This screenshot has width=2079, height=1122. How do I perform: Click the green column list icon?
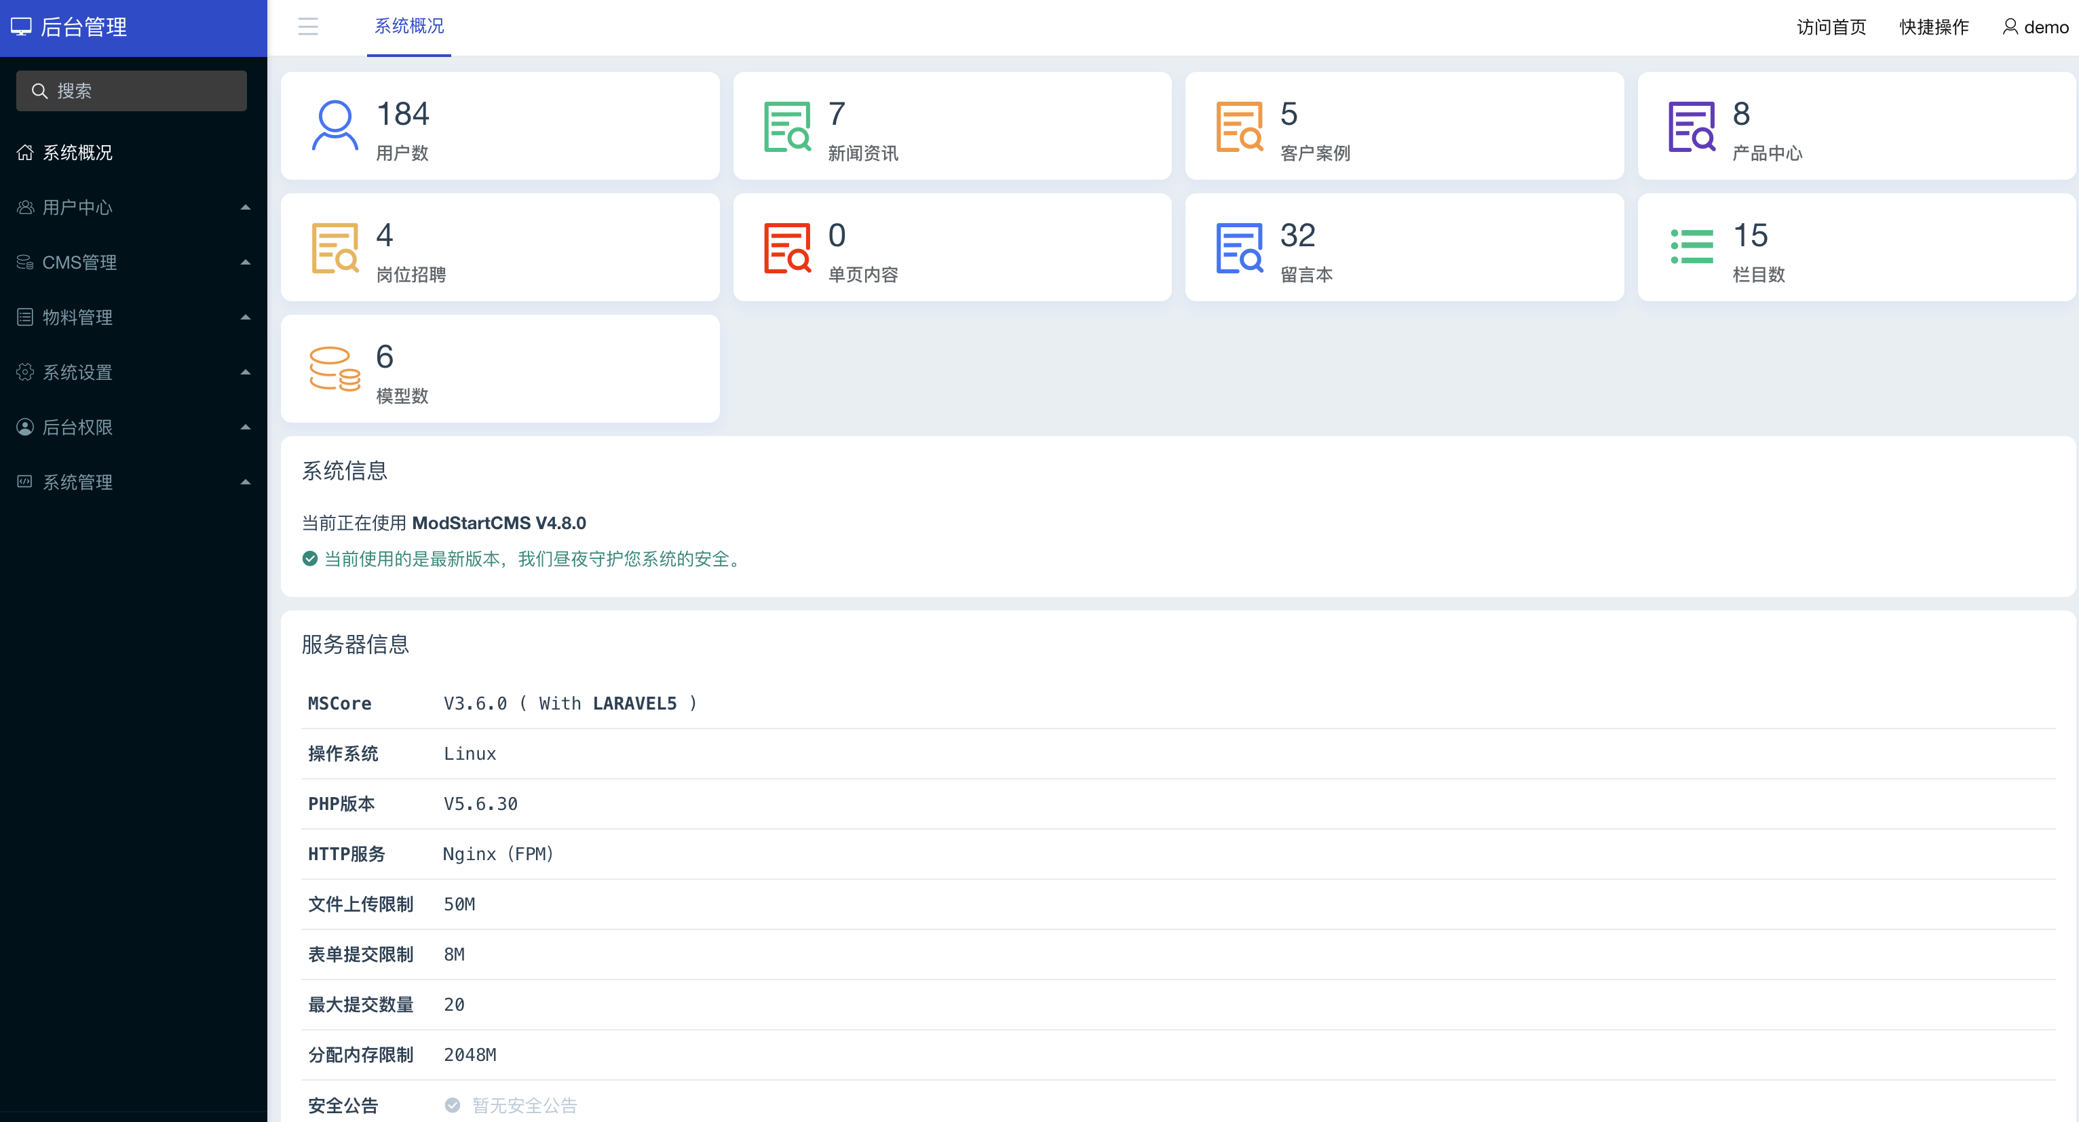1691,246
